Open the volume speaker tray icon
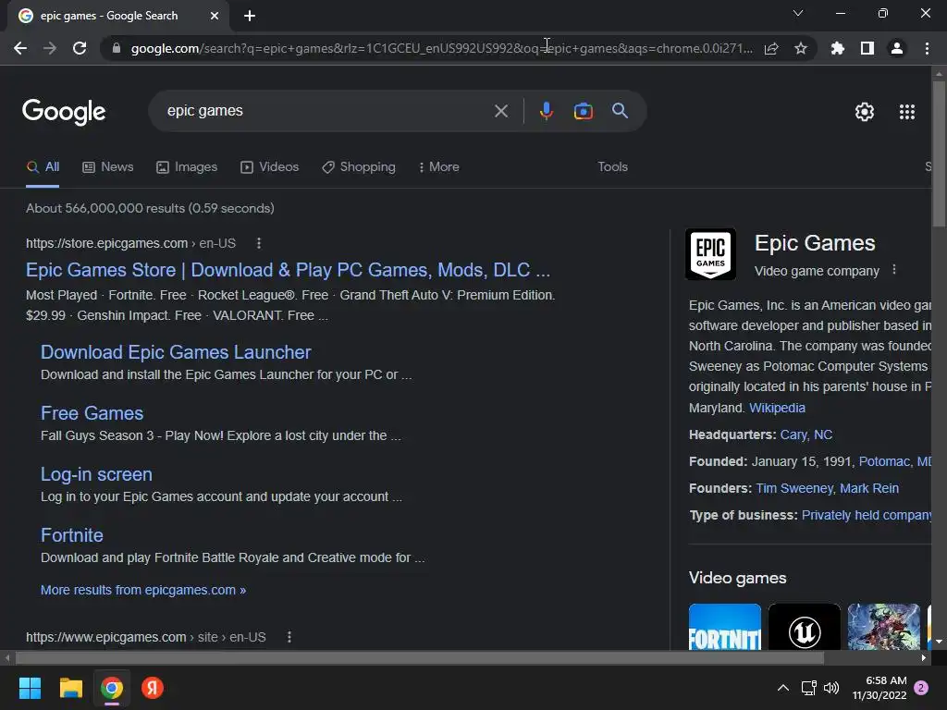 [x=831, y=688]
